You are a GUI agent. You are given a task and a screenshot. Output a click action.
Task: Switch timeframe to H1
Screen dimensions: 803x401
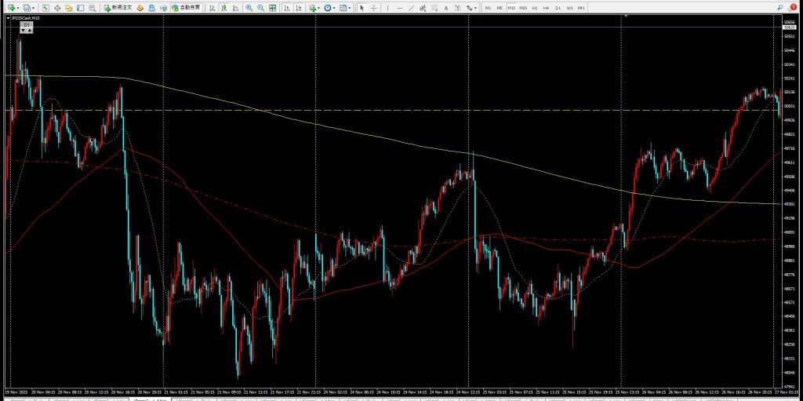click(x=535, y=7)
